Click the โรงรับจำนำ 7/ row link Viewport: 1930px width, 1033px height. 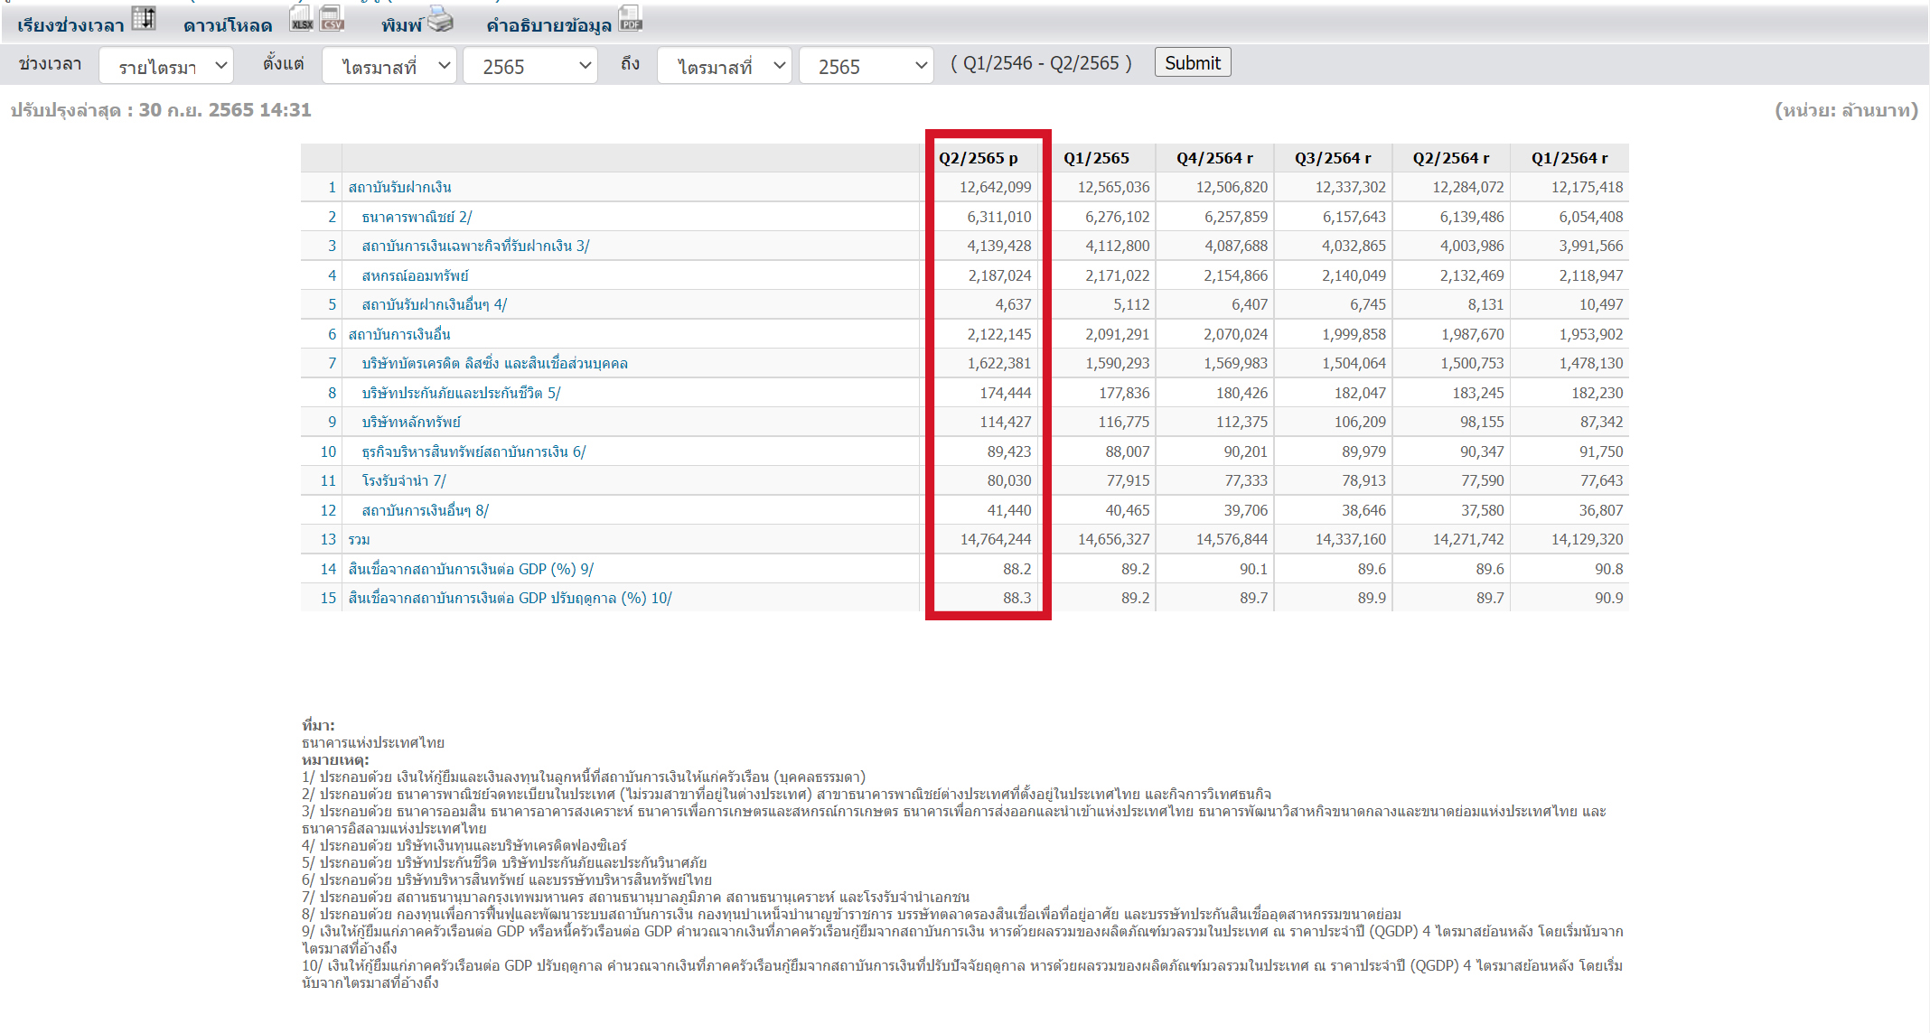coord(404,480)
